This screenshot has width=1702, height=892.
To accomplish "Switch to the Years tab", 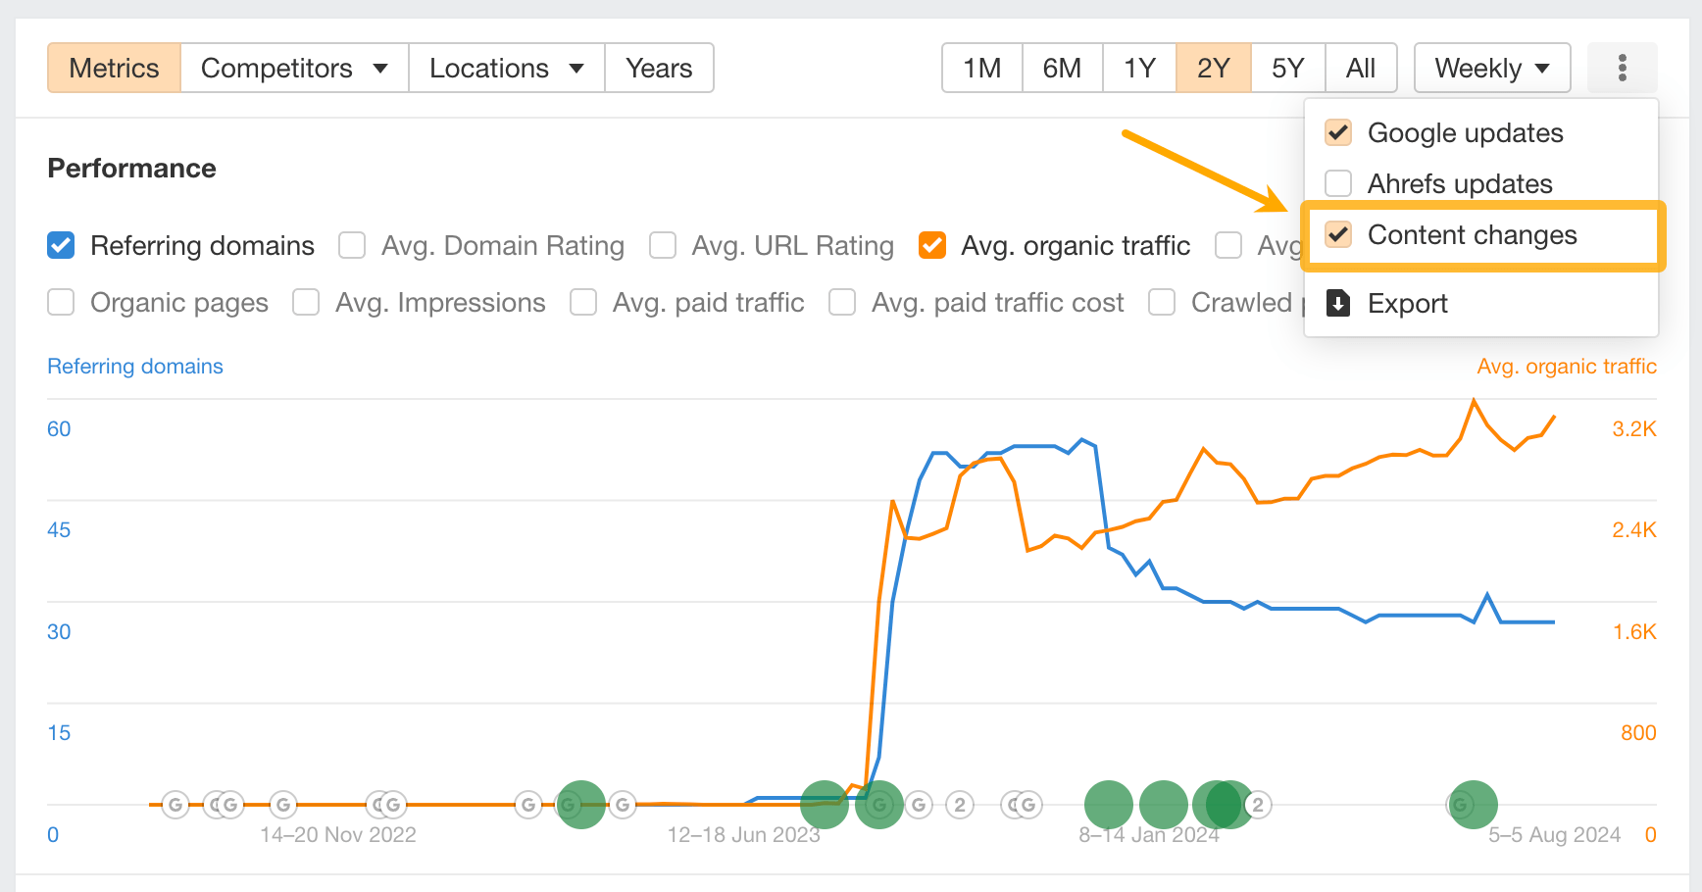I will (x=659, y=68).
